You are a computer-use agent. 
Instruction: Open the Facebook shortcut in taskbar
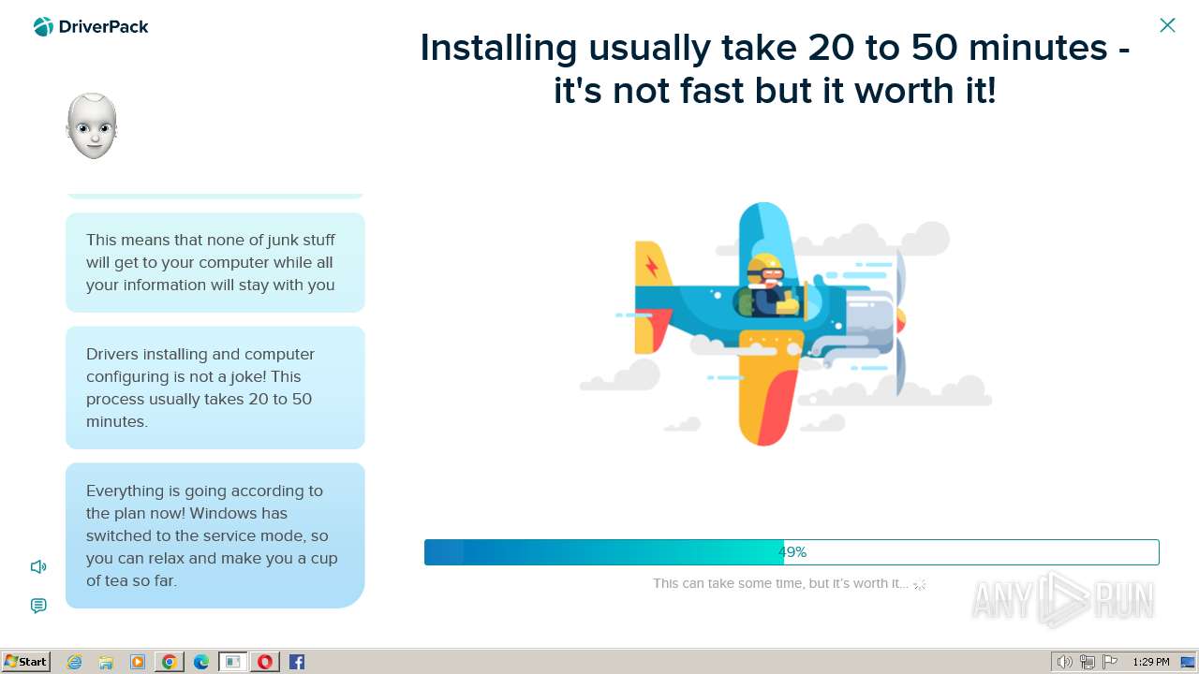(297, 662)
